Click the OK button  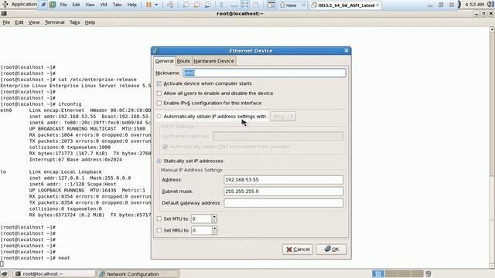331,249
